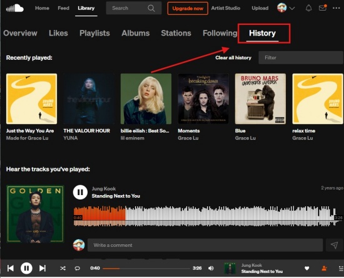Toggle like heart in player bar
This screenshot has width=344, height=278.
[306, 268]
